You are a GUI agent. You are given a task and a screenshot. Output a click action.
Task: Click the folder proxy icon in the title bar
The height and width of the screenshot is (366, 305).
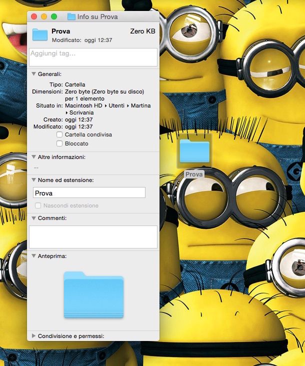[x=71, y=16]
